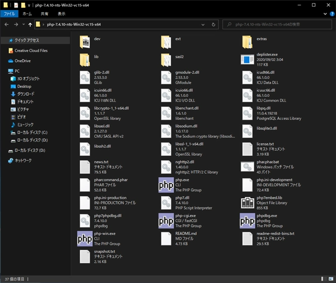This screenshot has height=283, width=336.
Task: Open the ファイル menu tab
Action: pos(11,13)
